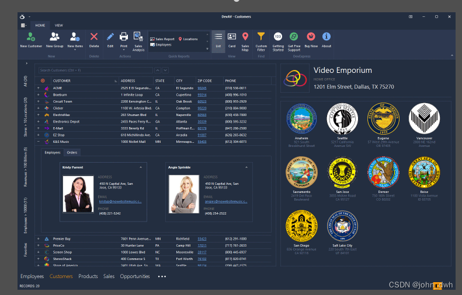Sort by the STATE column header
The image size is (462, 295).
click(164, 80)
